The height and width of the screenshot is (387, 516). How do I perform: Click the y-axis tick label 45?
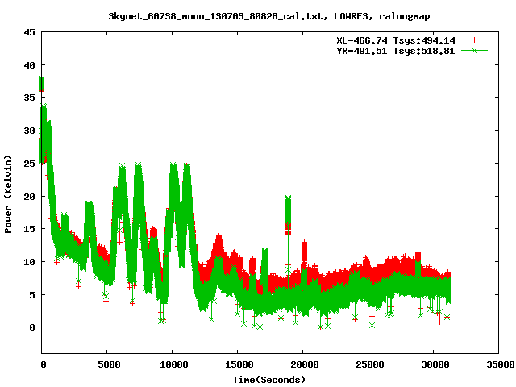point(29,32)
